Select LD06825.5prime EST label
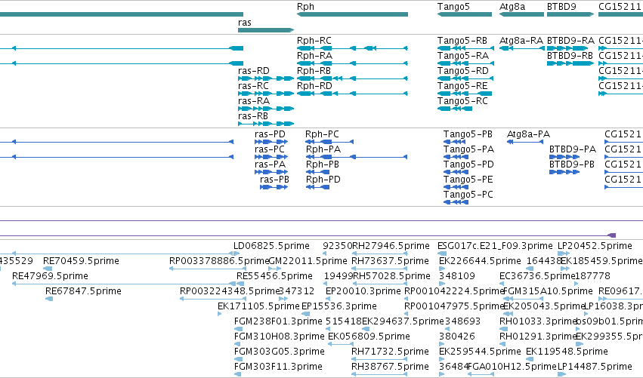The width and height of the screenshot is (643, 378). pos(271,246)
